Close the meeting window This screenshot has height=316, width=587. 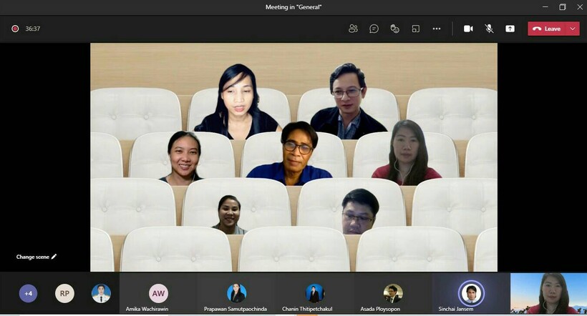580,6
